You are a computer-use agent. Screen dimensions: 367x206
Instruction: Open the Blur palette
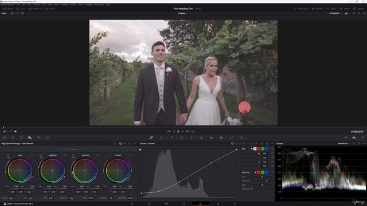(212, 137)
